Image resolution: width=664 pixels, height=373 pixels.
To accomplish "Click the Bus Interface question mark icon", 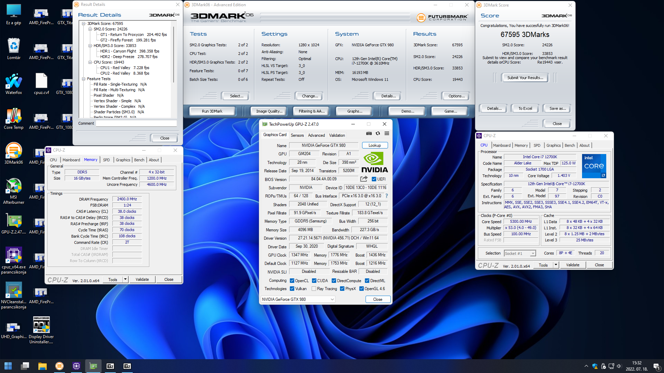I will pos(387,196).
